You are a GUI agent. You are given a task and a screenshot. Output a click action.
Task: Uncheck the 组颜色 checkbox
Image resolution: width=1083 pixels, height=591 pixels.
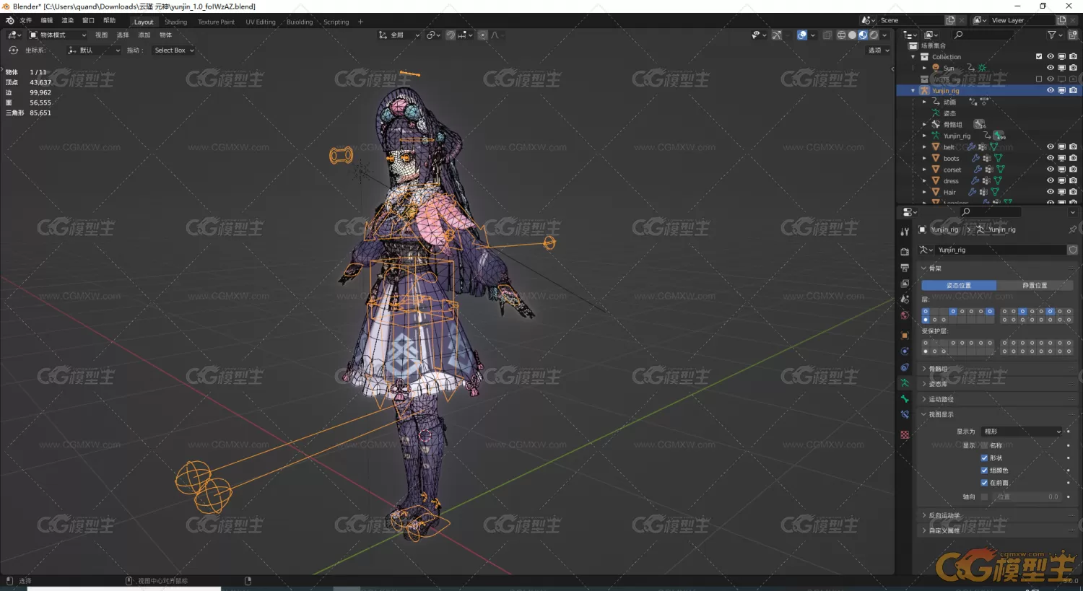click(984, 470)
